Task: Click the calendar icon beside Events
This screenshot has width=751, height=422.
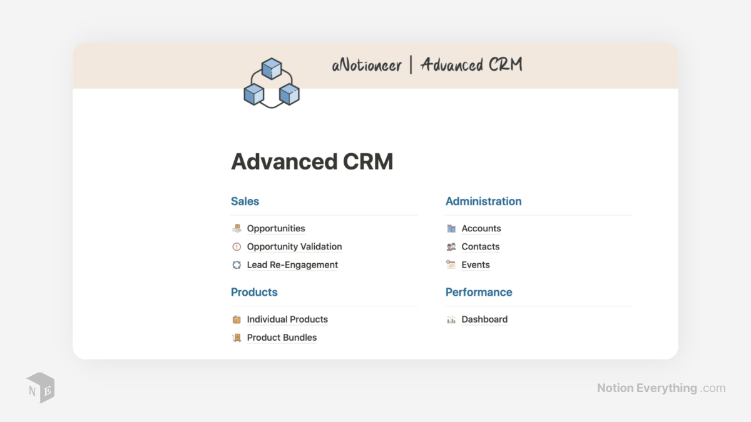Action: (x=451, y=264)
